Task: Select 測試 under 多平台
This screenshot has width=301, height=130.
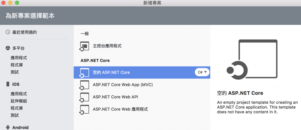Action: tap(15, 72)
